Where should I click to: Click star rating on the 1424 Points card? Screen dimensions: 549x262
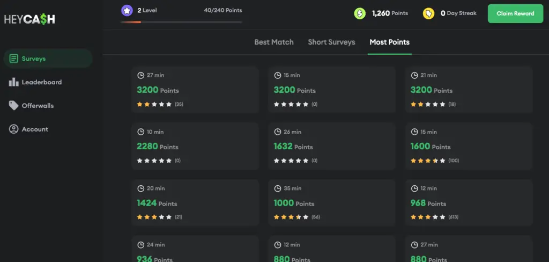point(154,217)
